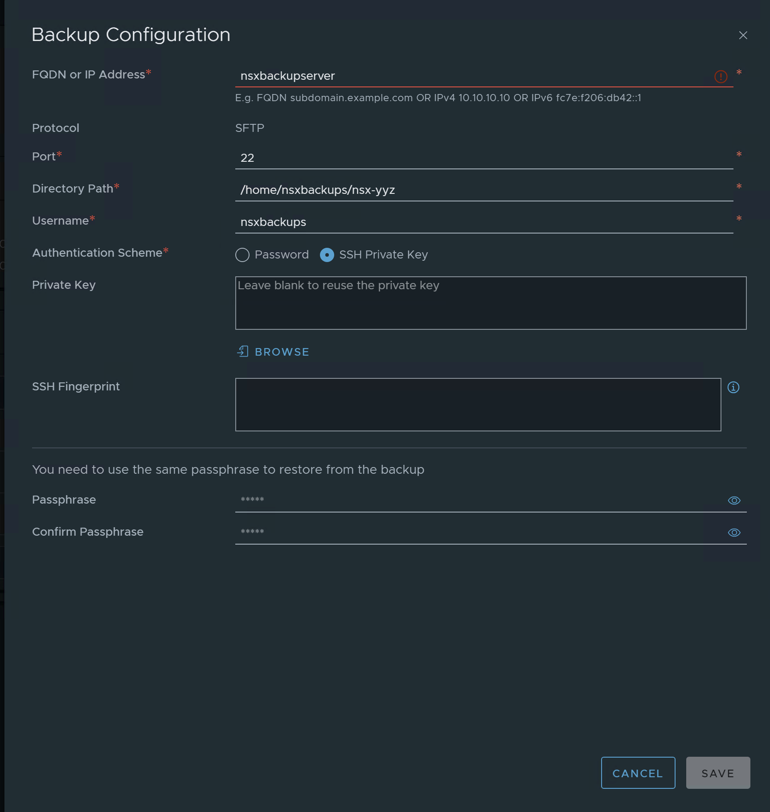Click the Directory Path input
770x812 pixels.
click(484, 190)
